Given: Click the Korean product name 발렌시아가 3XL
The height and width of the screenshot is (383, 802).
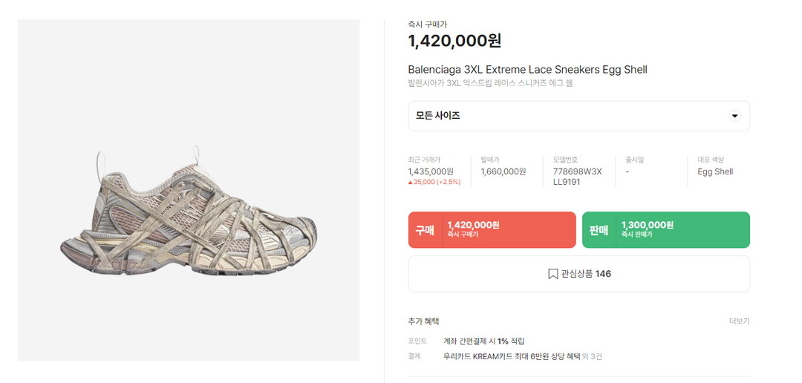Looking at the screenshot, I should pyautogui.click(x=490, y=83).
